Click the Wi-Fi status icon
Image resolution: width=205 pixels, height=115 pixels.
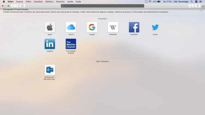(x=150, y=2)
